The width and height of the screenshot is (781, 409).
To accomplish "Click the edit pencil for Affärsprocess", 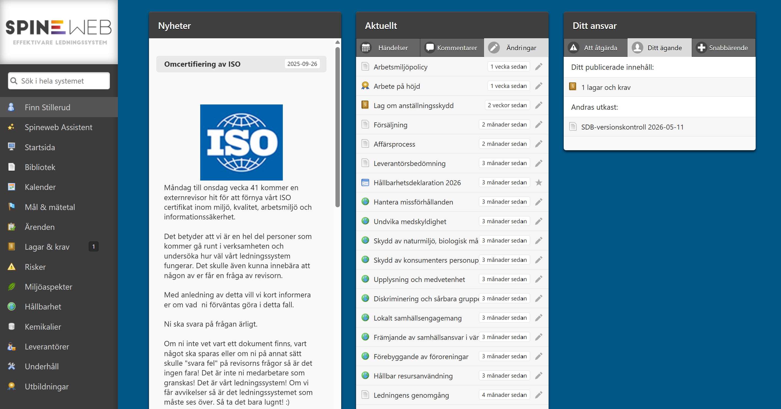I will [538, 144].
